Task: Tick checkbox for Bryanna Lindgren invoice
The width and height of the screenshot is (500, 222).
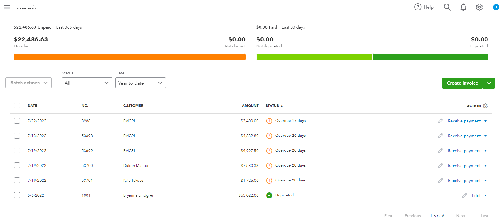Action: click(17, 195)
